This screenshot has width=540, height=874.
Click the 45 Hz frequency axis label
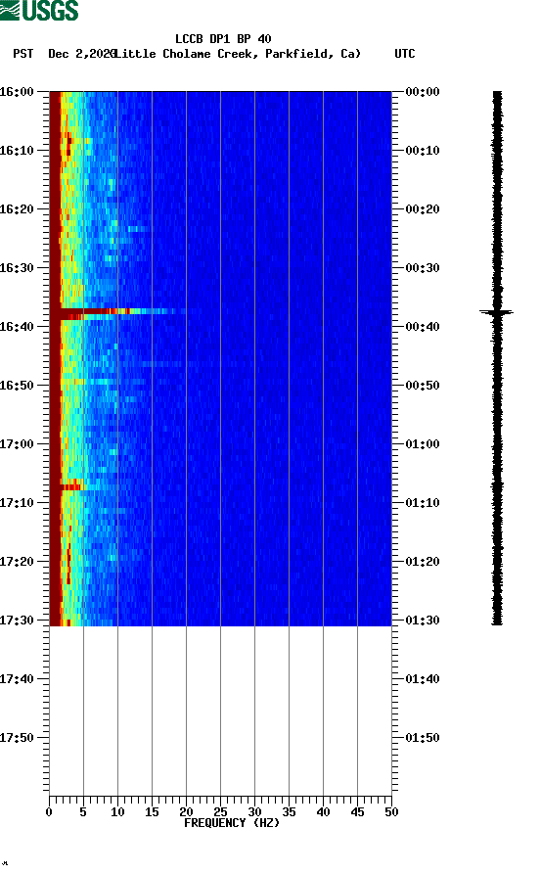coord(357,812)
